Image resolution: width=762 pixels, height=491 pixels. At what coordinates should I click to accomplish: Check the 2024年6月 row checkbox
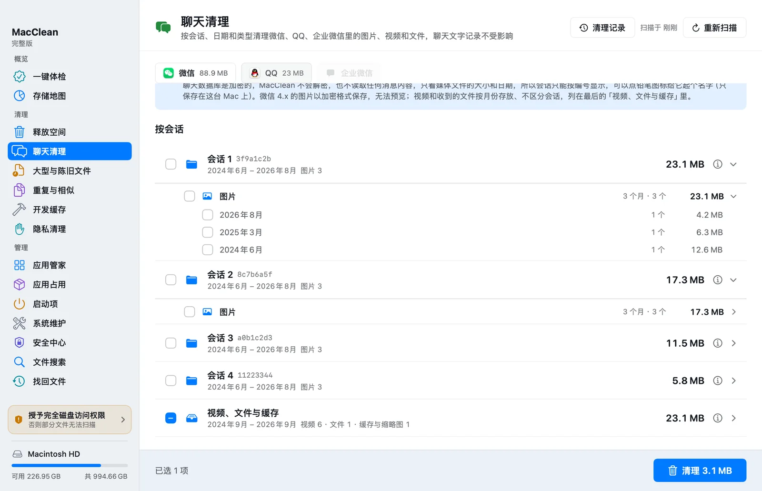pos(208,250)
